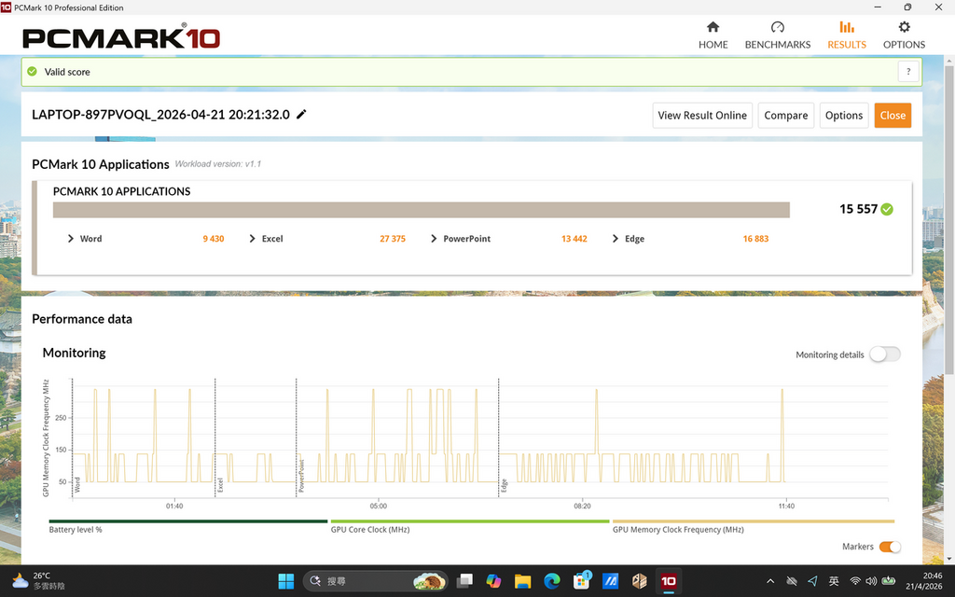Show hidden system tray icons

click(770, 581)
